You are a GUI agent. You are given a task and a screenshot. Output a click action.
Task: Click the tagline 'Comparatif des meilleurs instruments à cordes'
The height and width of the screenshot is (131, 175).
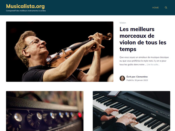[26, 11]
